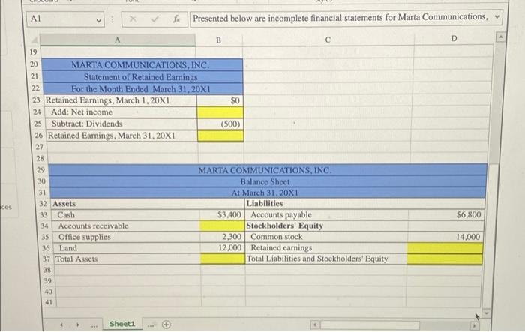This screenshot has width=525, height=332.
Task: Select row 19 header
Action: click(34, 52)
